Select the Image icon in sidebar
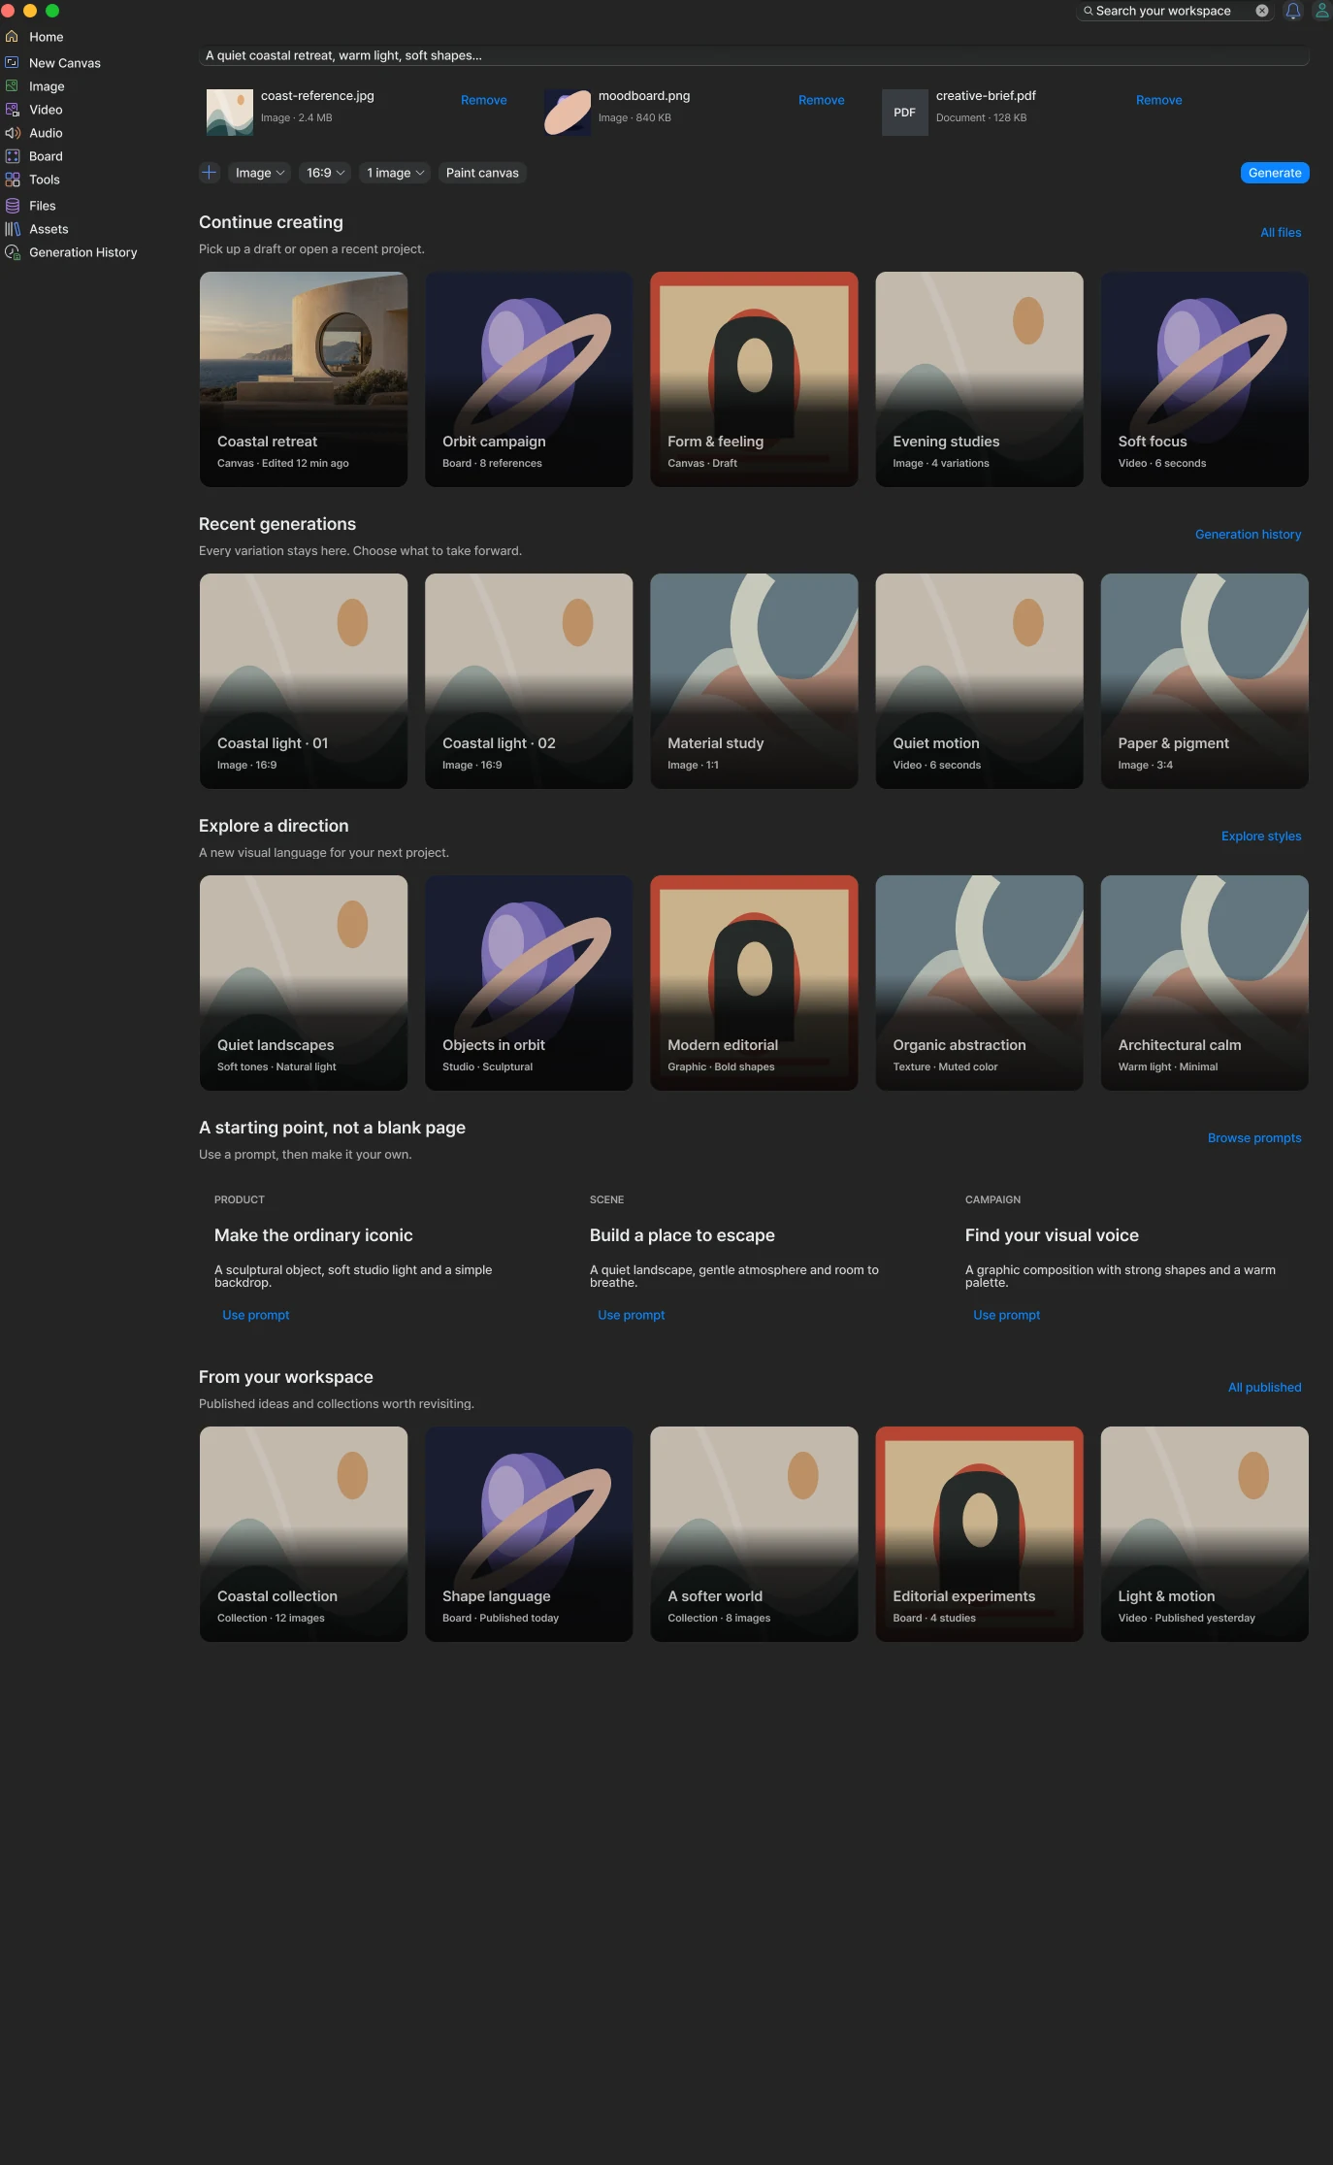 (12, 86)
